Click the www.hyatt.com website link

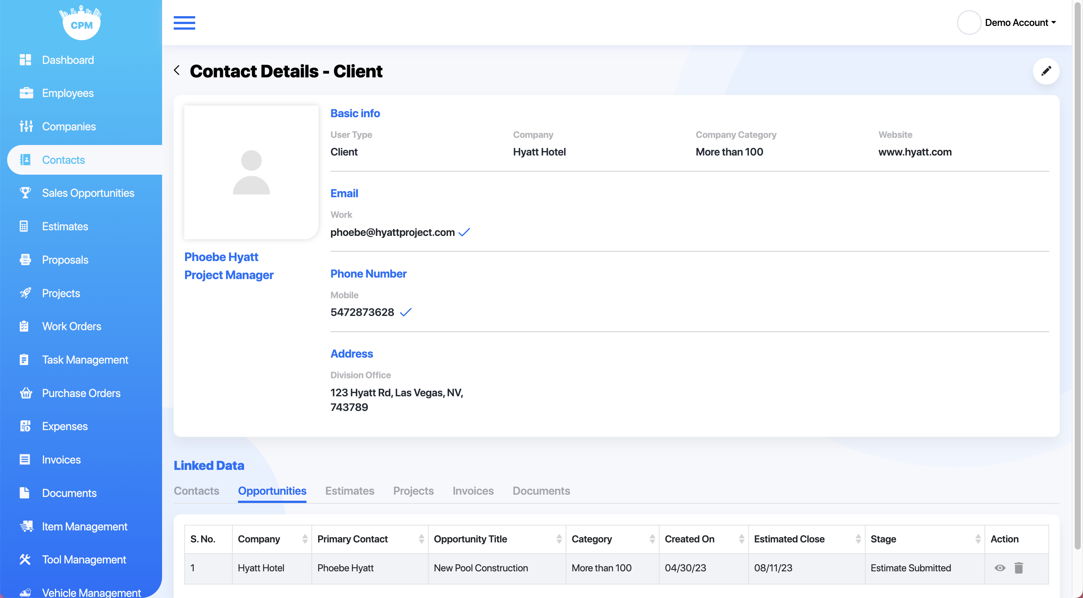915,152
